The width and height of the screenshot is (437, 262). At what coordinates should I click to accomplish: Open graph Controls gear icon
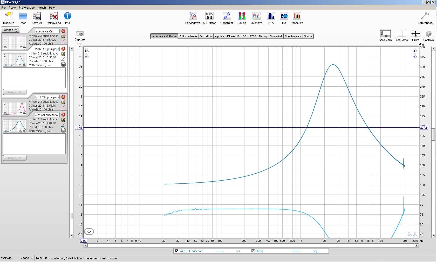428,34
